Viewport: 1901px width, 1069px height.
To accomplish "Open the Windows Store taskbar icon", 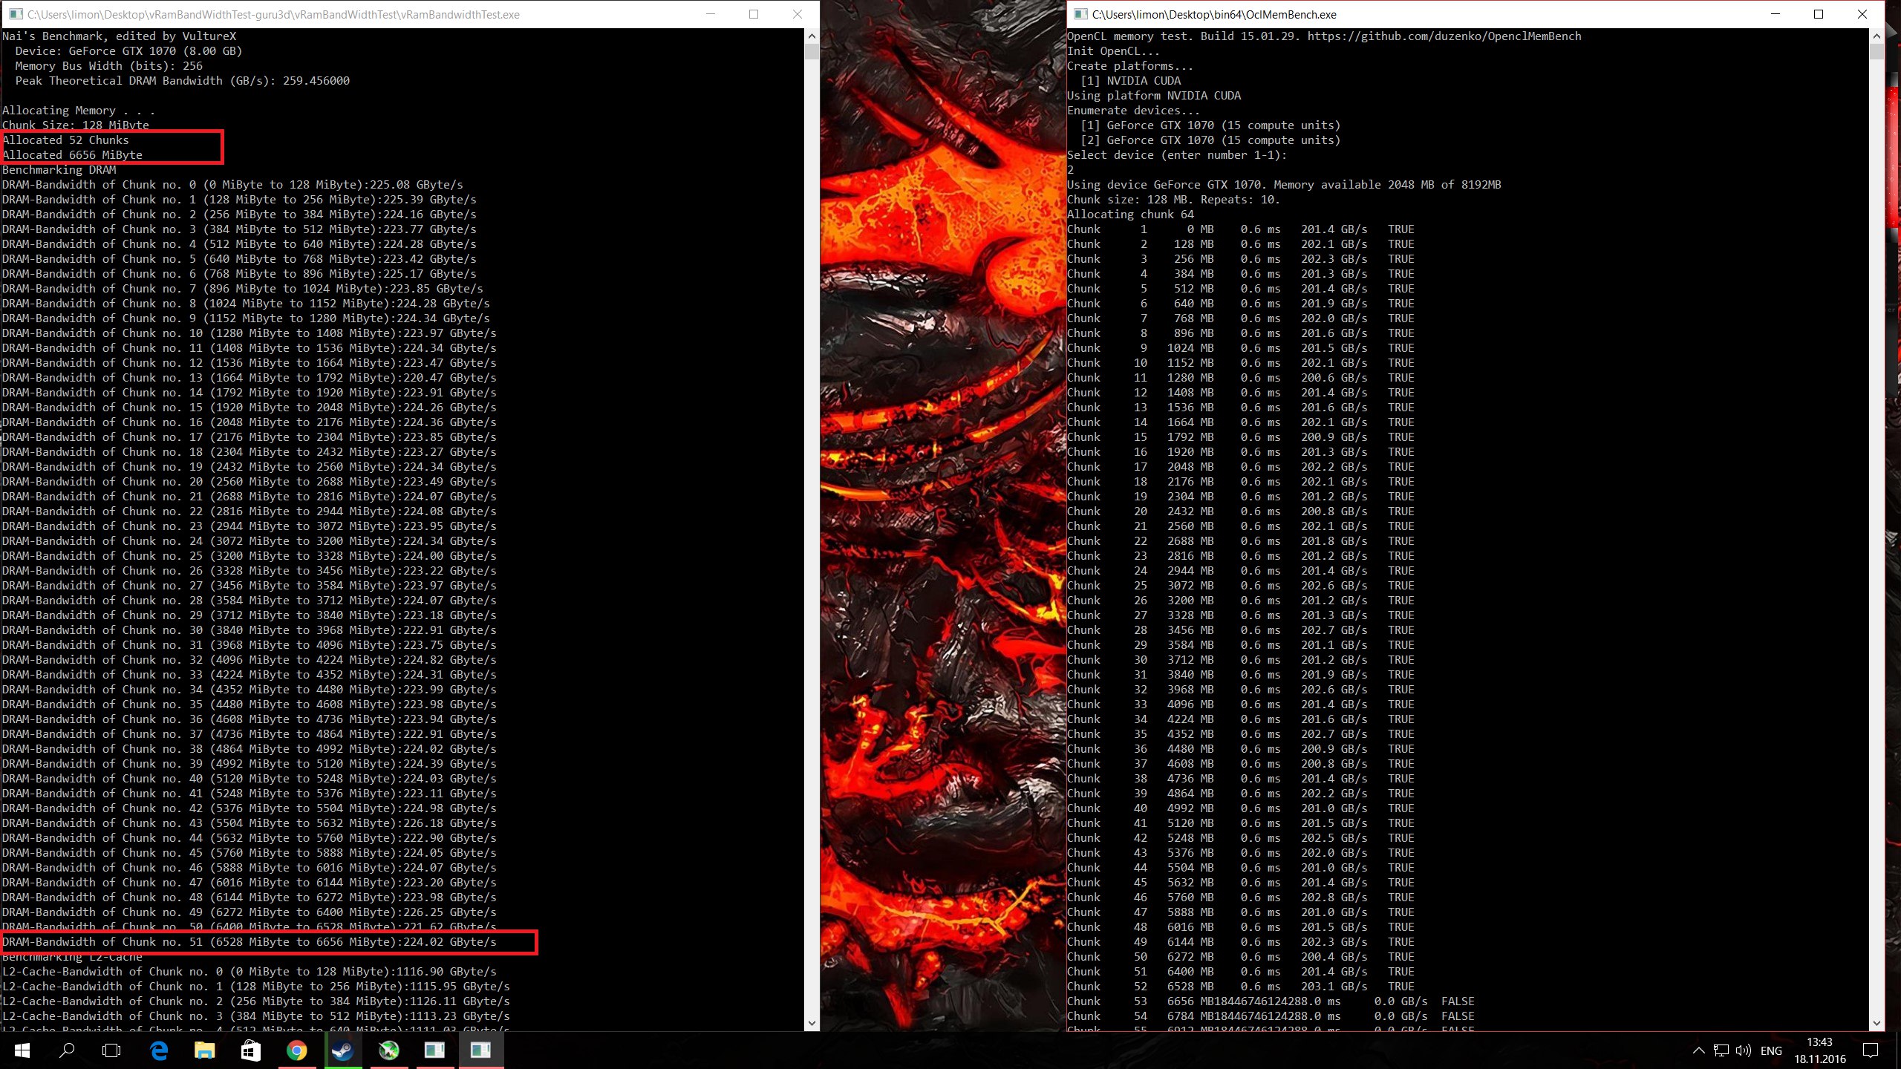I will 250,1050.
